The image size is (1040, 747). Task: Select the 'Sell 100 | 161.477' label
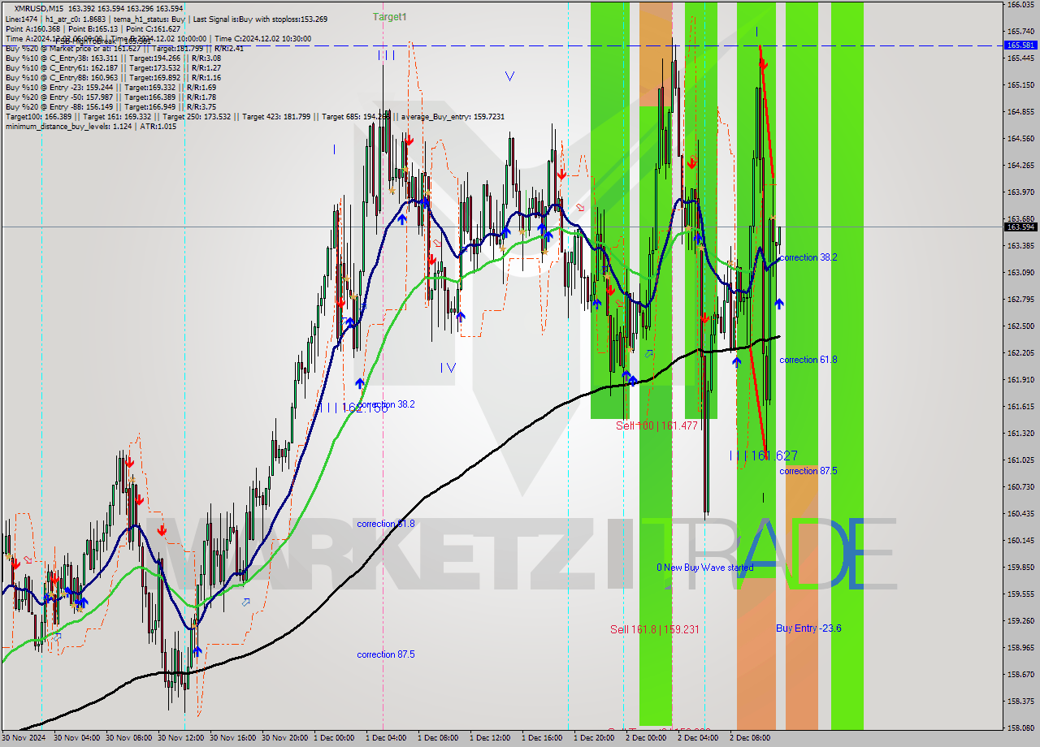[x=656, y=425]
